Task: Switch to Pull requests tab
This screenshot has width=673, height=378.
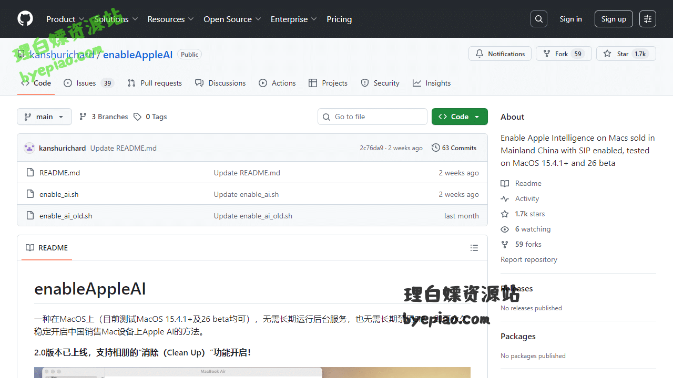Action: (x=155, y=83)
